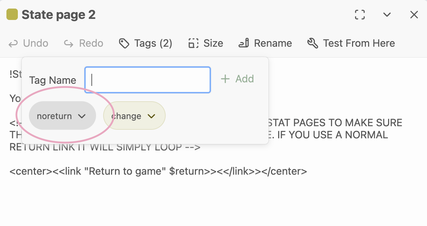Viewport: 427px width, 226px height.
Task: Maximize the passage editor with fullscreen icon
Action: (x=360, y=15)
